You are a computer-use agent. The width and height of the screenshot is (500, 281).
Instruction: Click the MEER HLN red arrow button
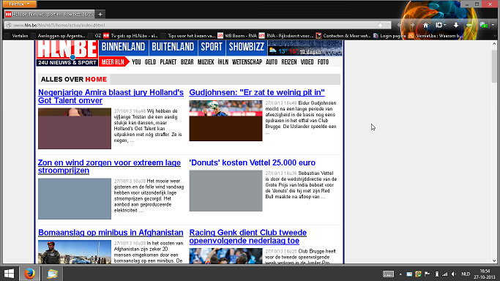click(x=114, y=61)
